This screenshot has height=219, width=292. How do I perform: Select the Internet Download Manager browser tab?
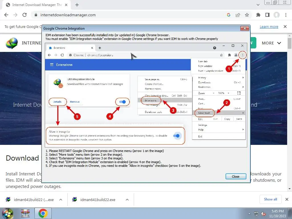click(36, 5)
